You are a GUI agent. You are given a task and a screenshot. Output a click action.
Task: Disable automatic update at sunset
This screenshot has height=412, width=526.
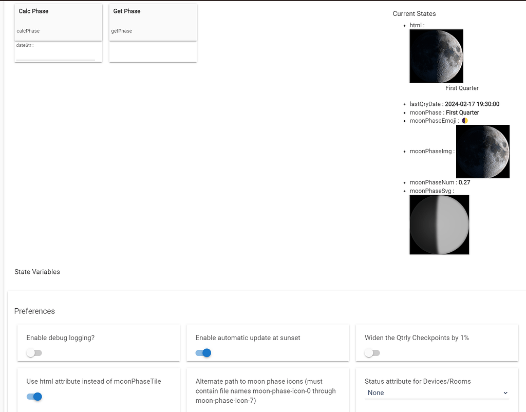click(x=203, y=353)
